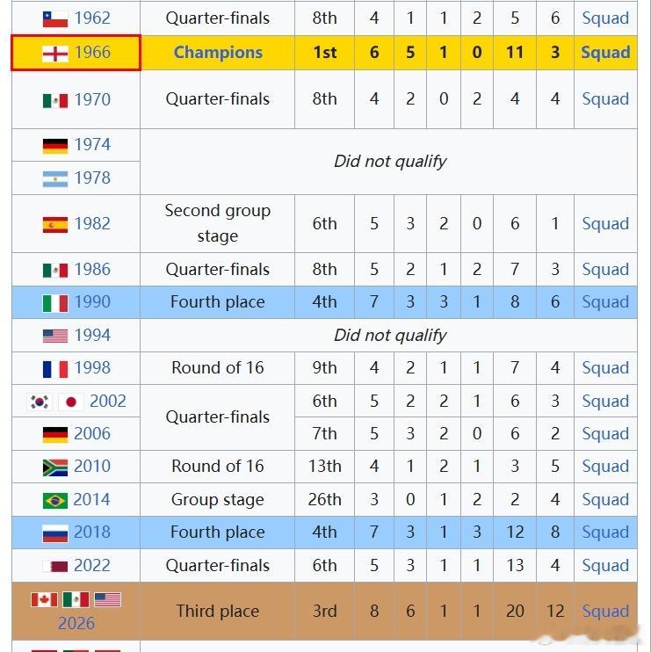The image size is (651, 652).
Task: Click the England flag icon beside 1966
Action: click(x=55, y=54)
